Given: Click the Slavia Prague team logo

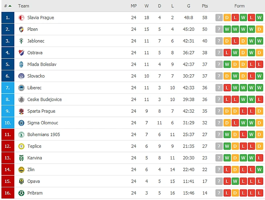Looking at the screenshot, I should point(21,17).
